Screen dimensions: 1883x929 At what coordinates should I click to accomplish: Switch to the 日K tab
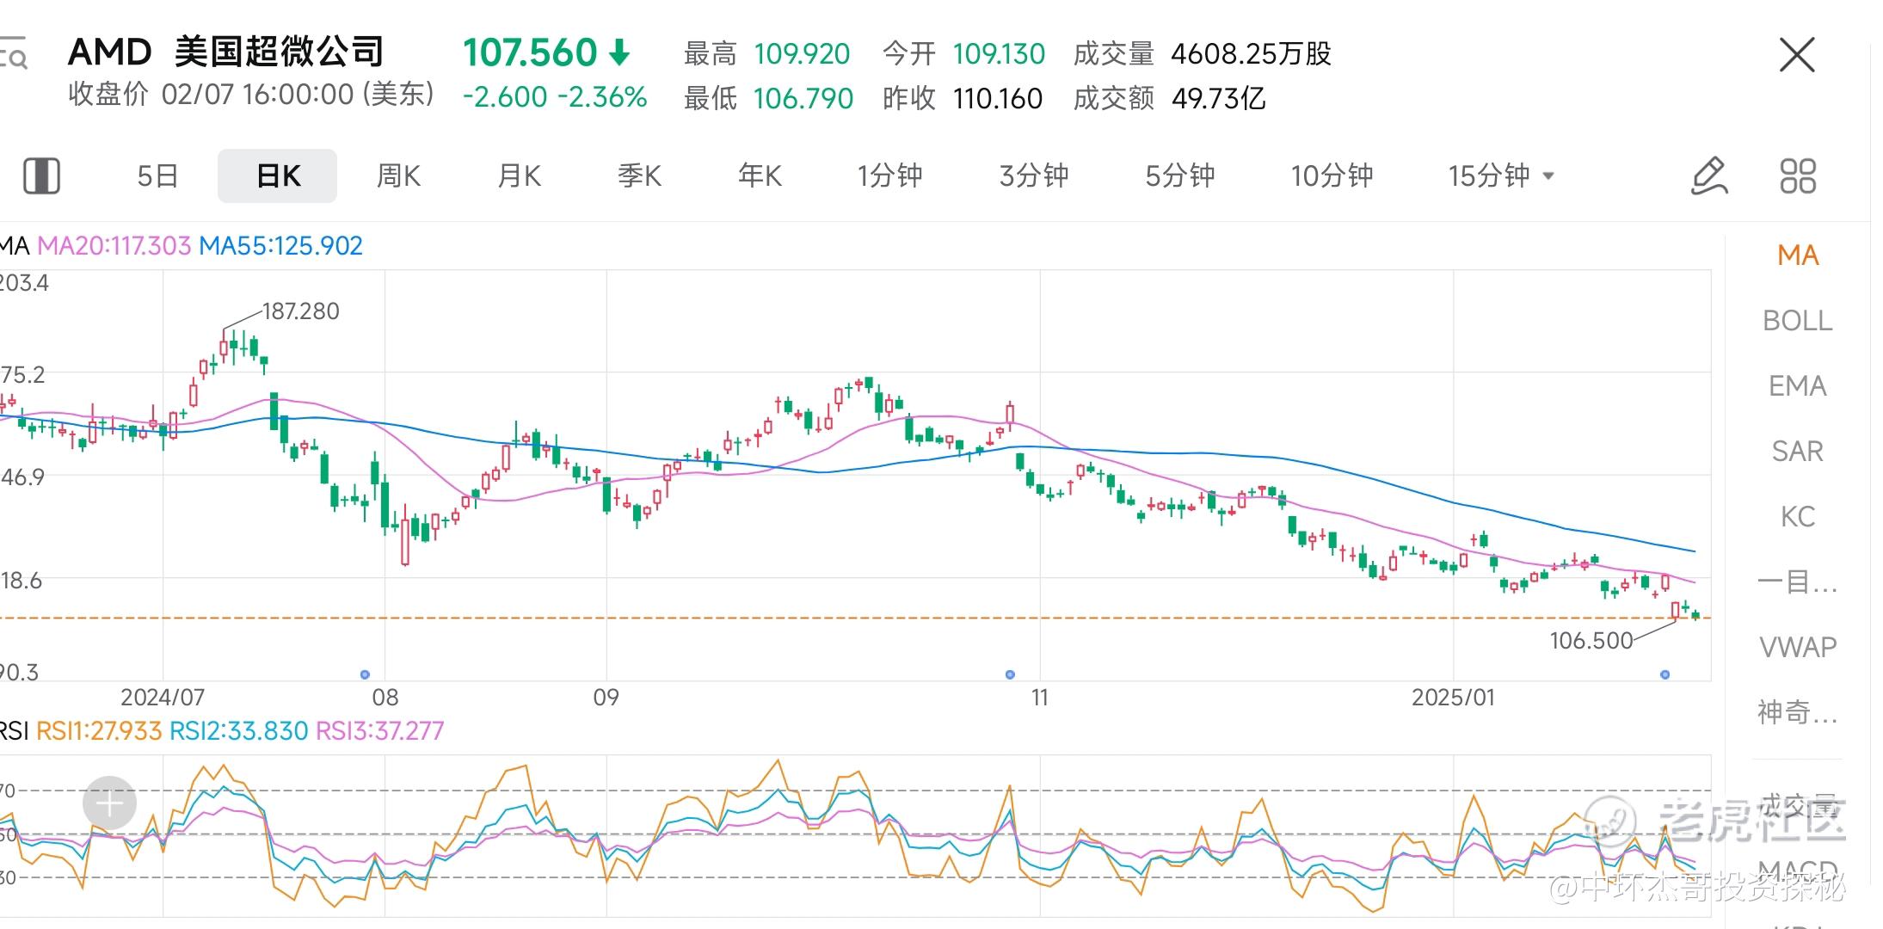click(277, 176)
